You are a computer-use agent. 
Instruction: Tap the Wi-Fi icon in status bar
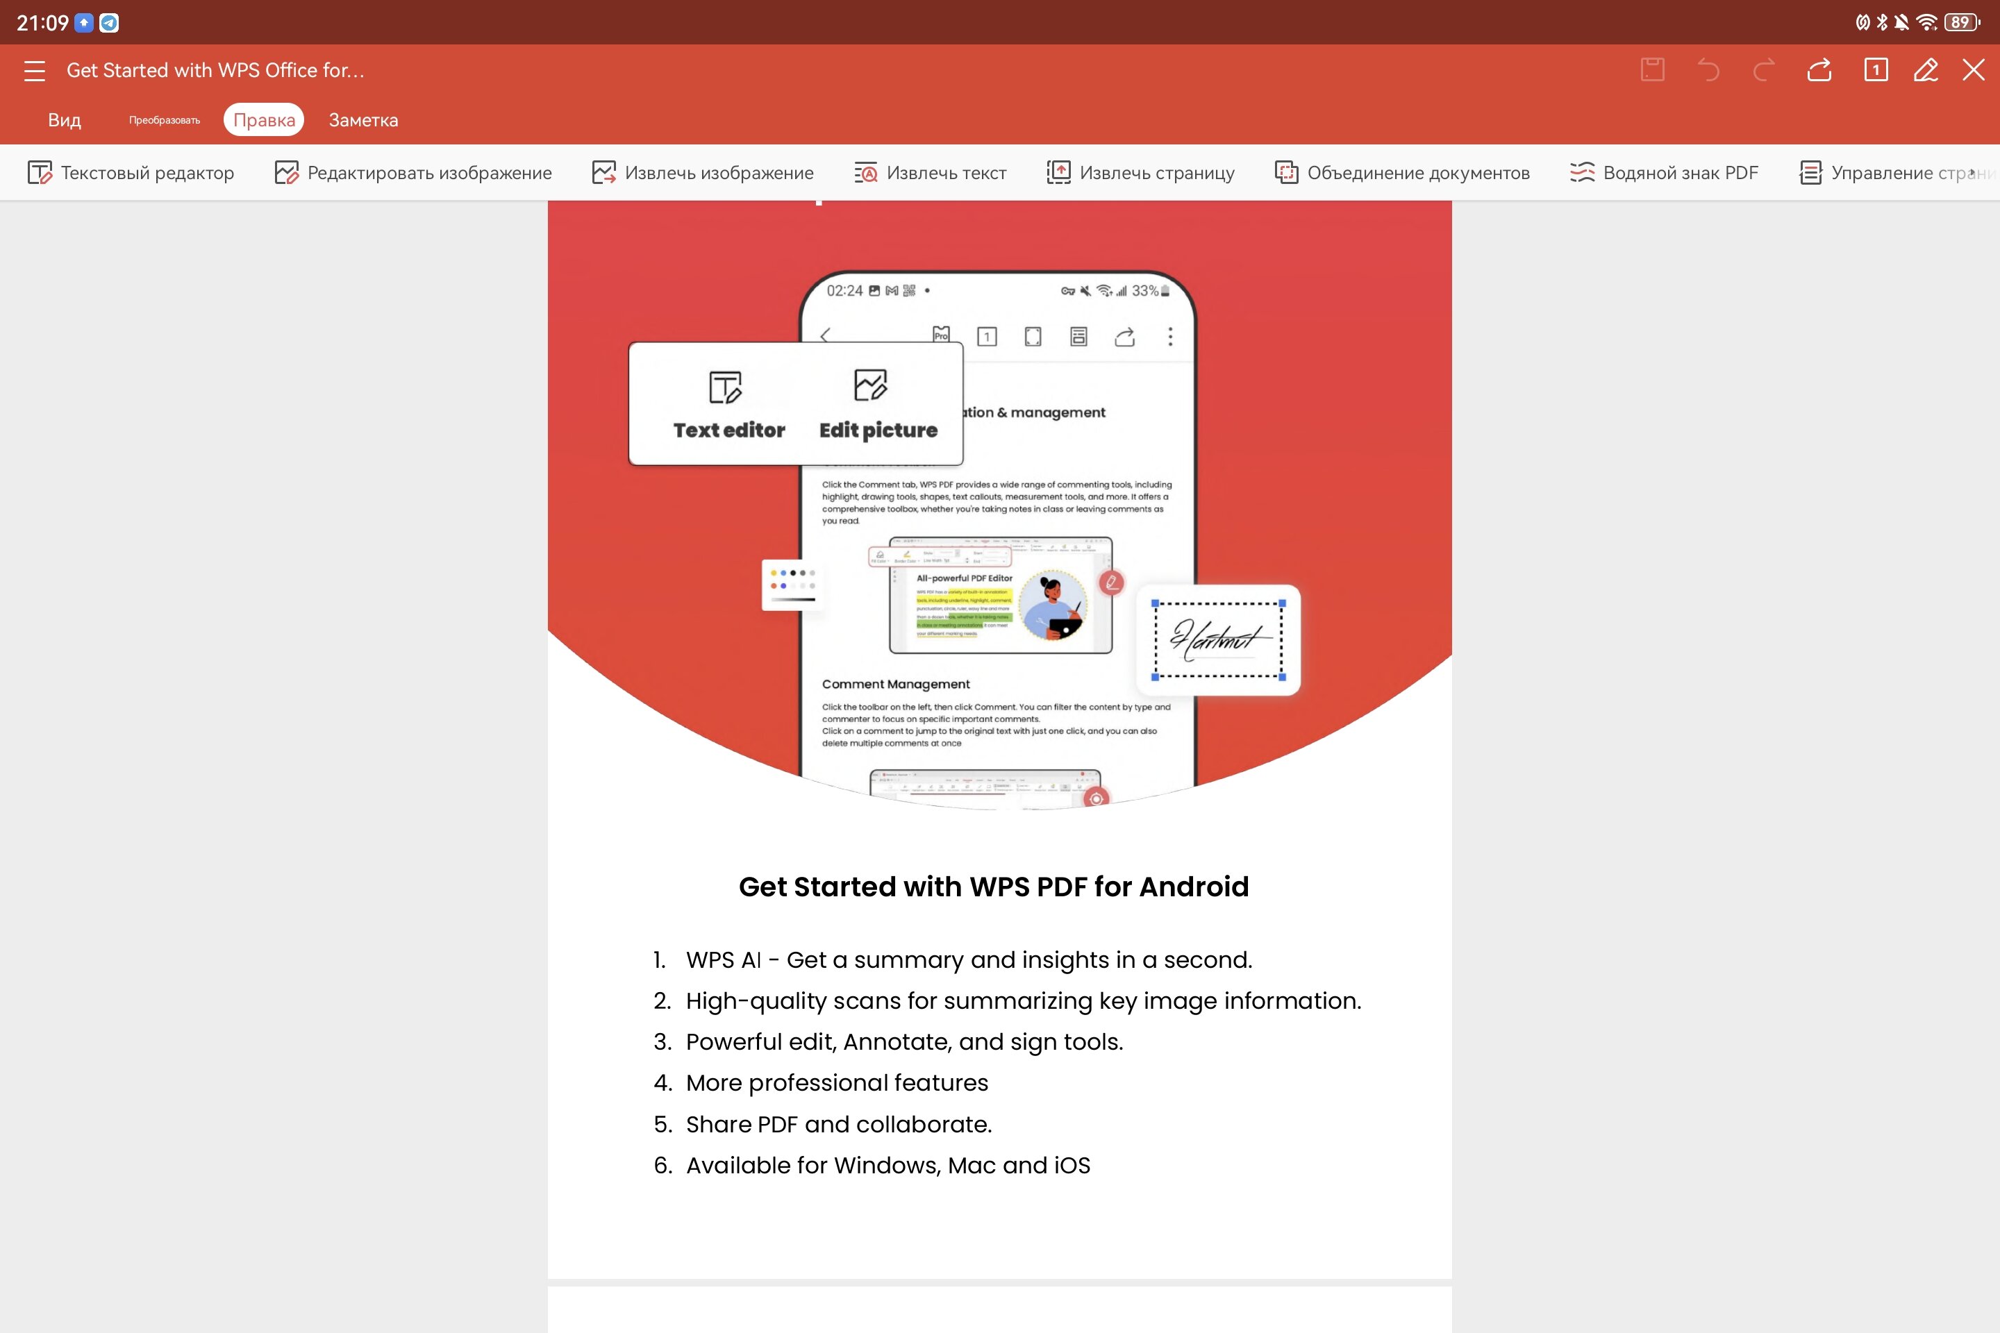[1927, 22]
